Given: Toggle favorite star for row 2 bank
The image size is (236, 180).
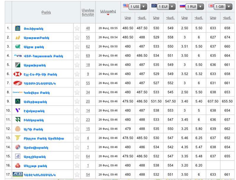Looking at the screenshot, I should (x=77, y=38).
